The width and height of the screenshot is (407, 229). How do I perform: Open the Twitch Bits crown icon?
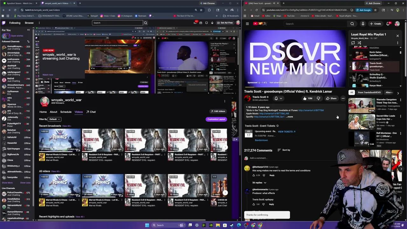[212, 23]
